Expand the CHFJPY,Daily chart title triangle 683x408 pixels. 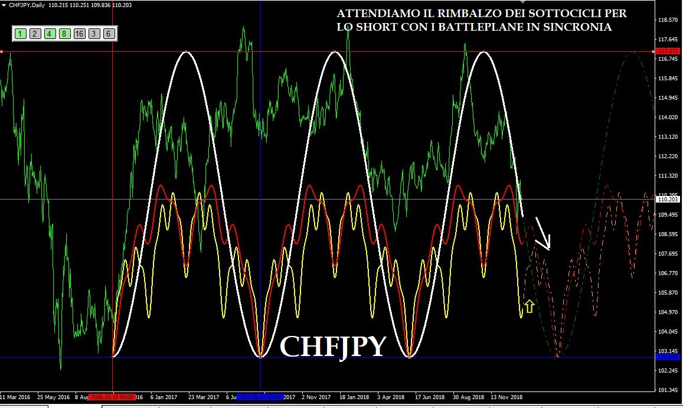click(5, 5)
